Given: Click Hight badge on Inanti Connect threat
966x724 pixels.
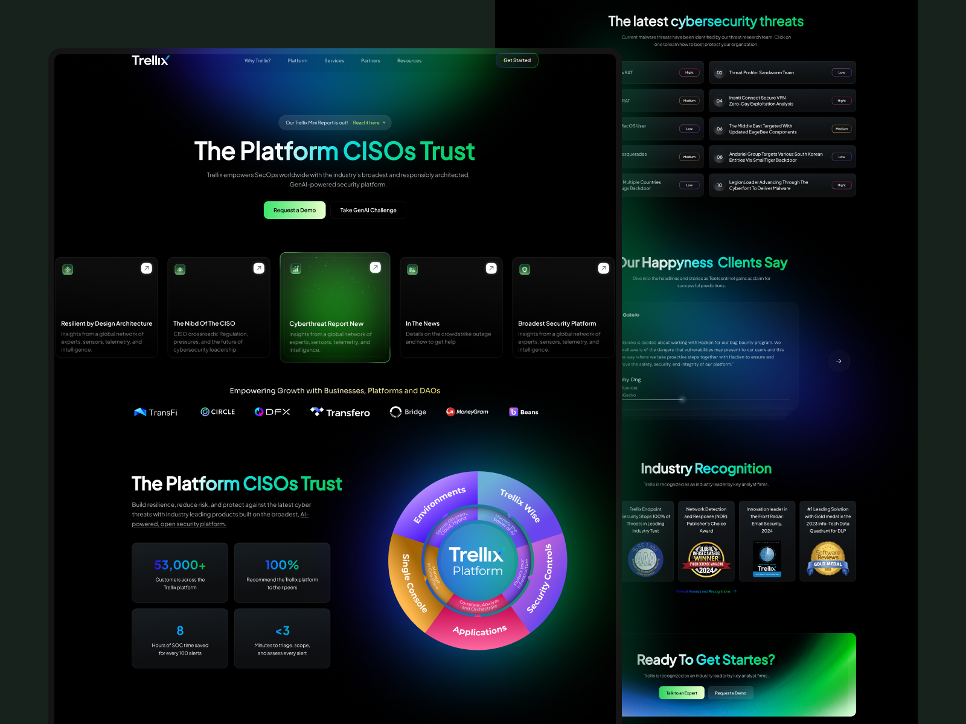Looking at the screenshot, I should (842, 101).
